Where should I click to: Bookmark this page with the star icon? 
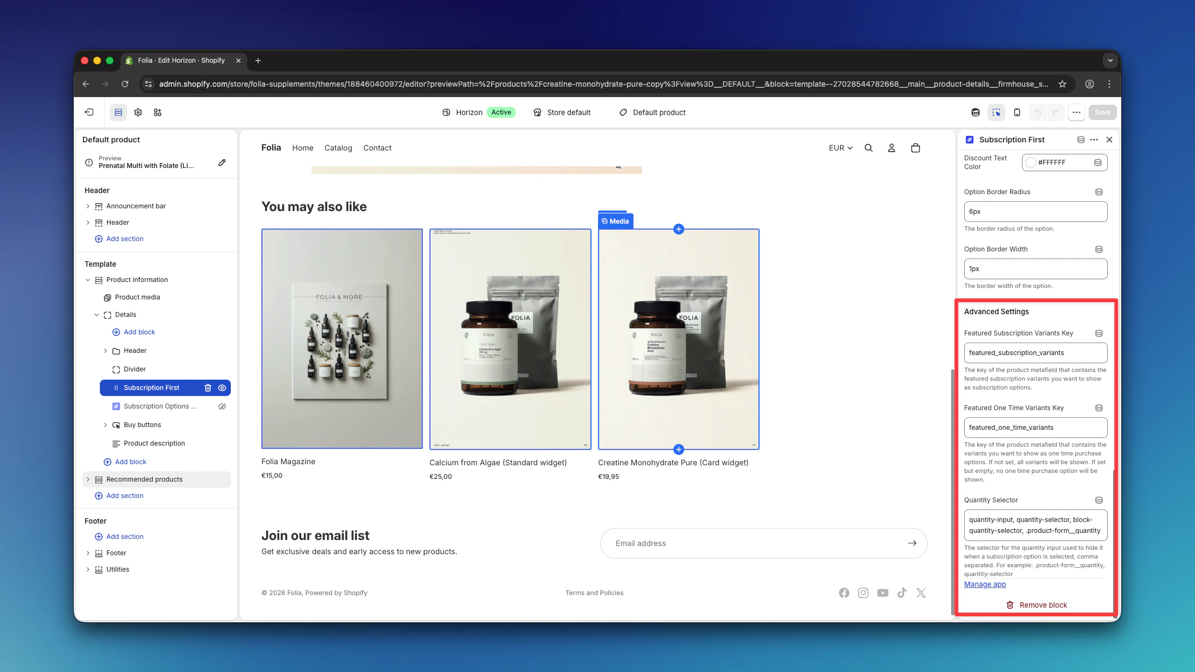point(1062,84)
